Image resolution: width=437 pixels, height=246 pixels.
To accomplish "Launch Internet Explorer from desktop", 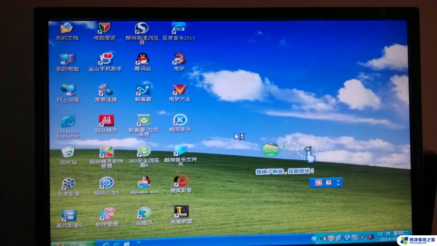I will click(x=68, y=127).
